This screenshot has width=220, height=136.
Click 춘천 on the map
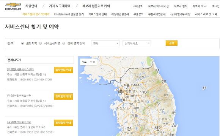click(x=141, y=77)
